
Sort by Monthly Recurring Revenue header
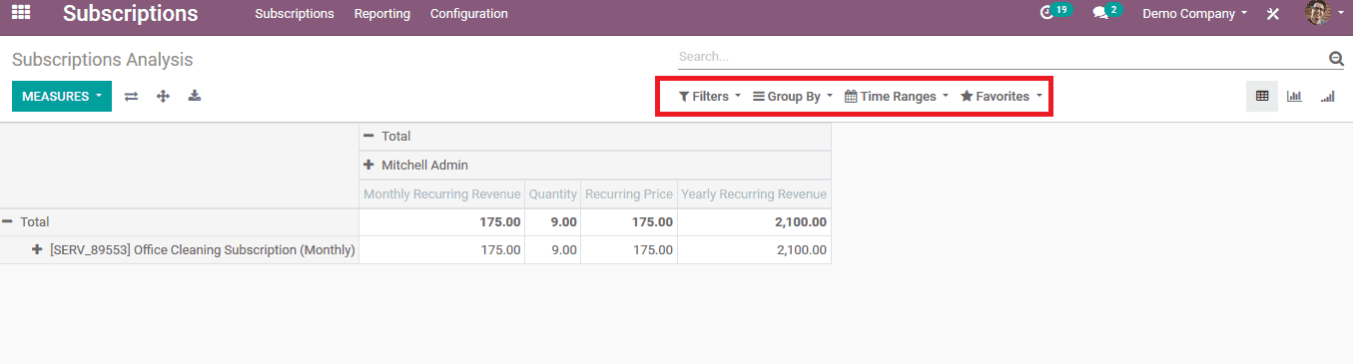point(441,193)
